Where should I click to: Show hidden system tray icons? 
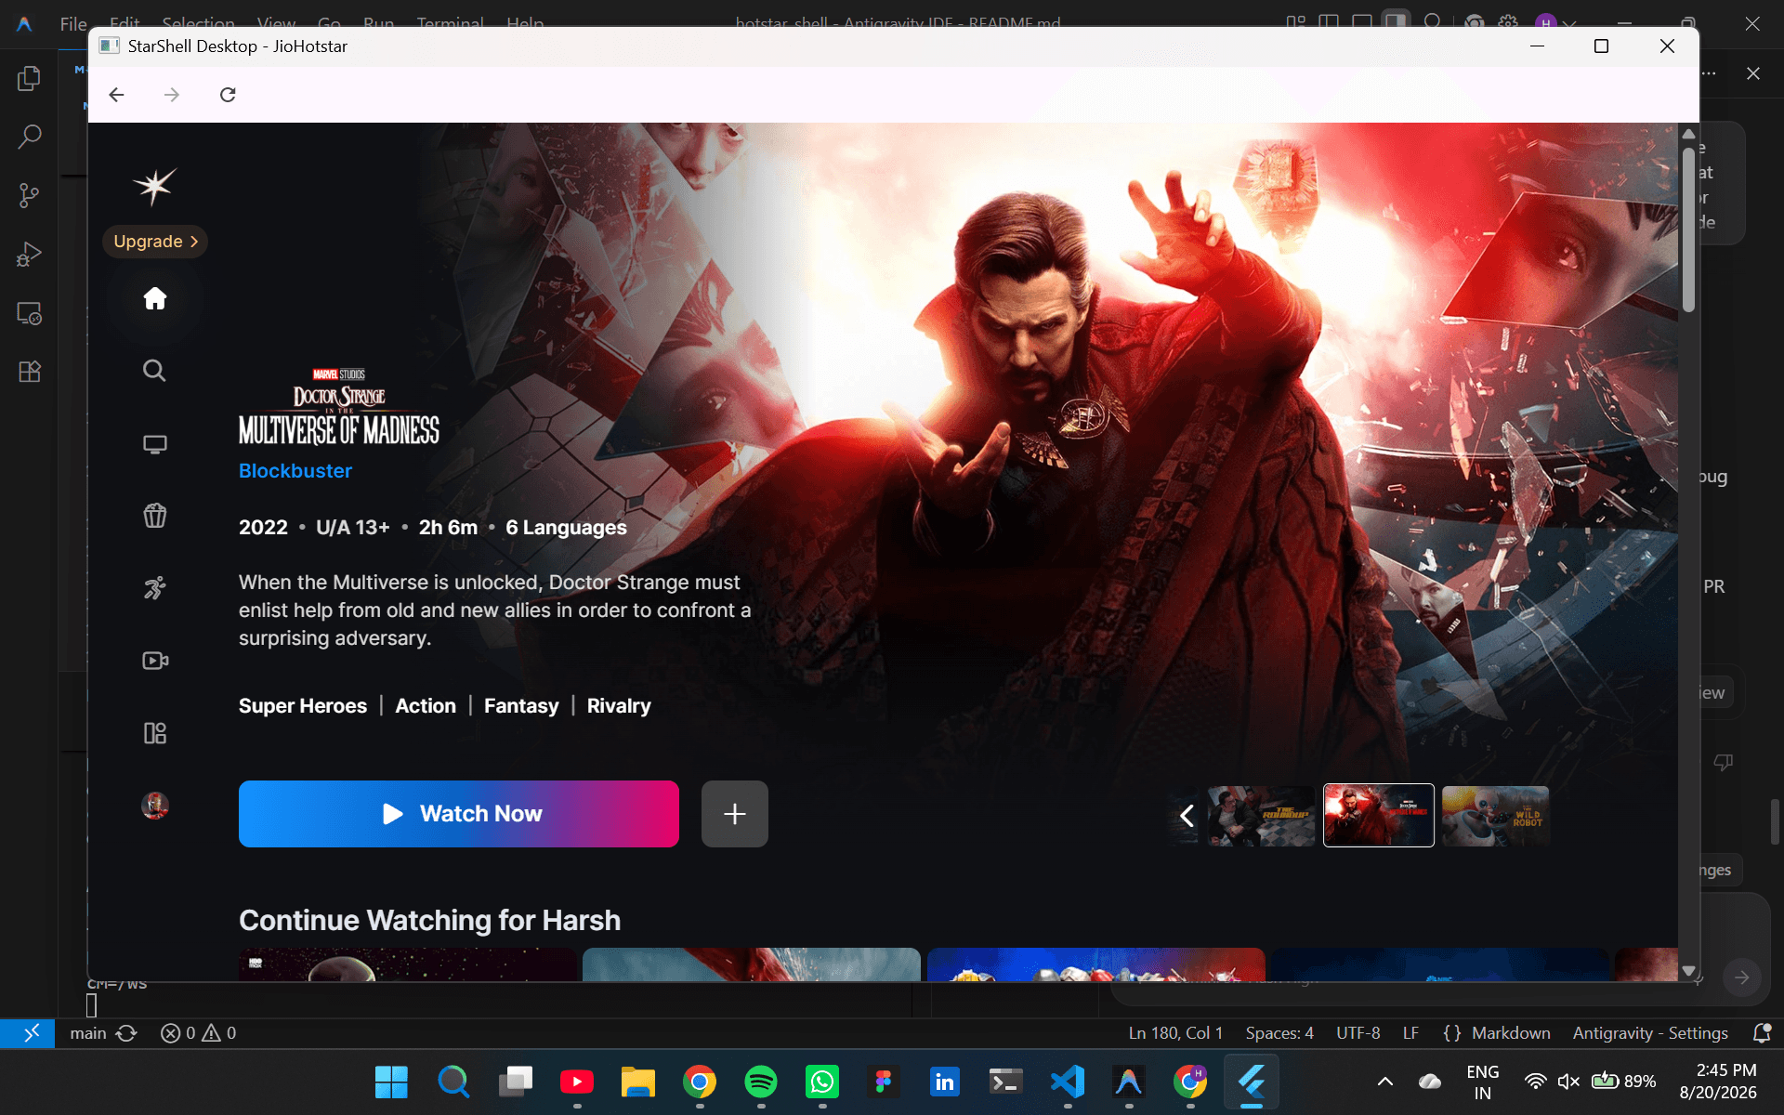pyautogui.click(x=1385, y=1082)
